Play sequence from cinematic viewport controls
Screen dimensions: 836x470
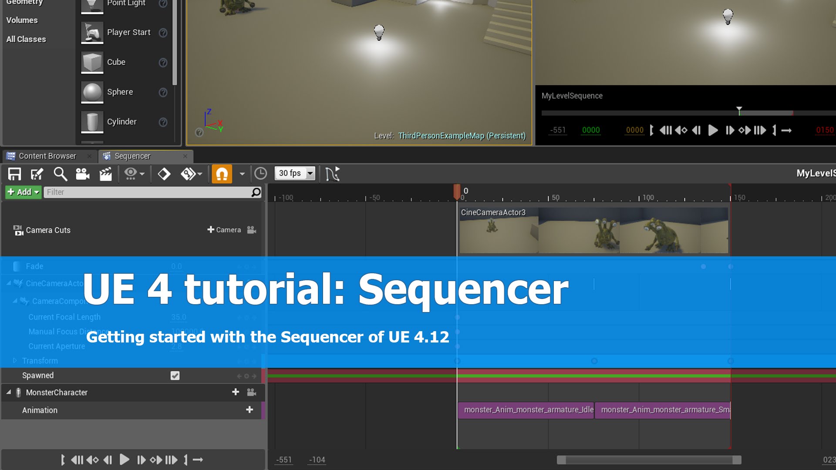pyautogui.click(x=713, y=130)
